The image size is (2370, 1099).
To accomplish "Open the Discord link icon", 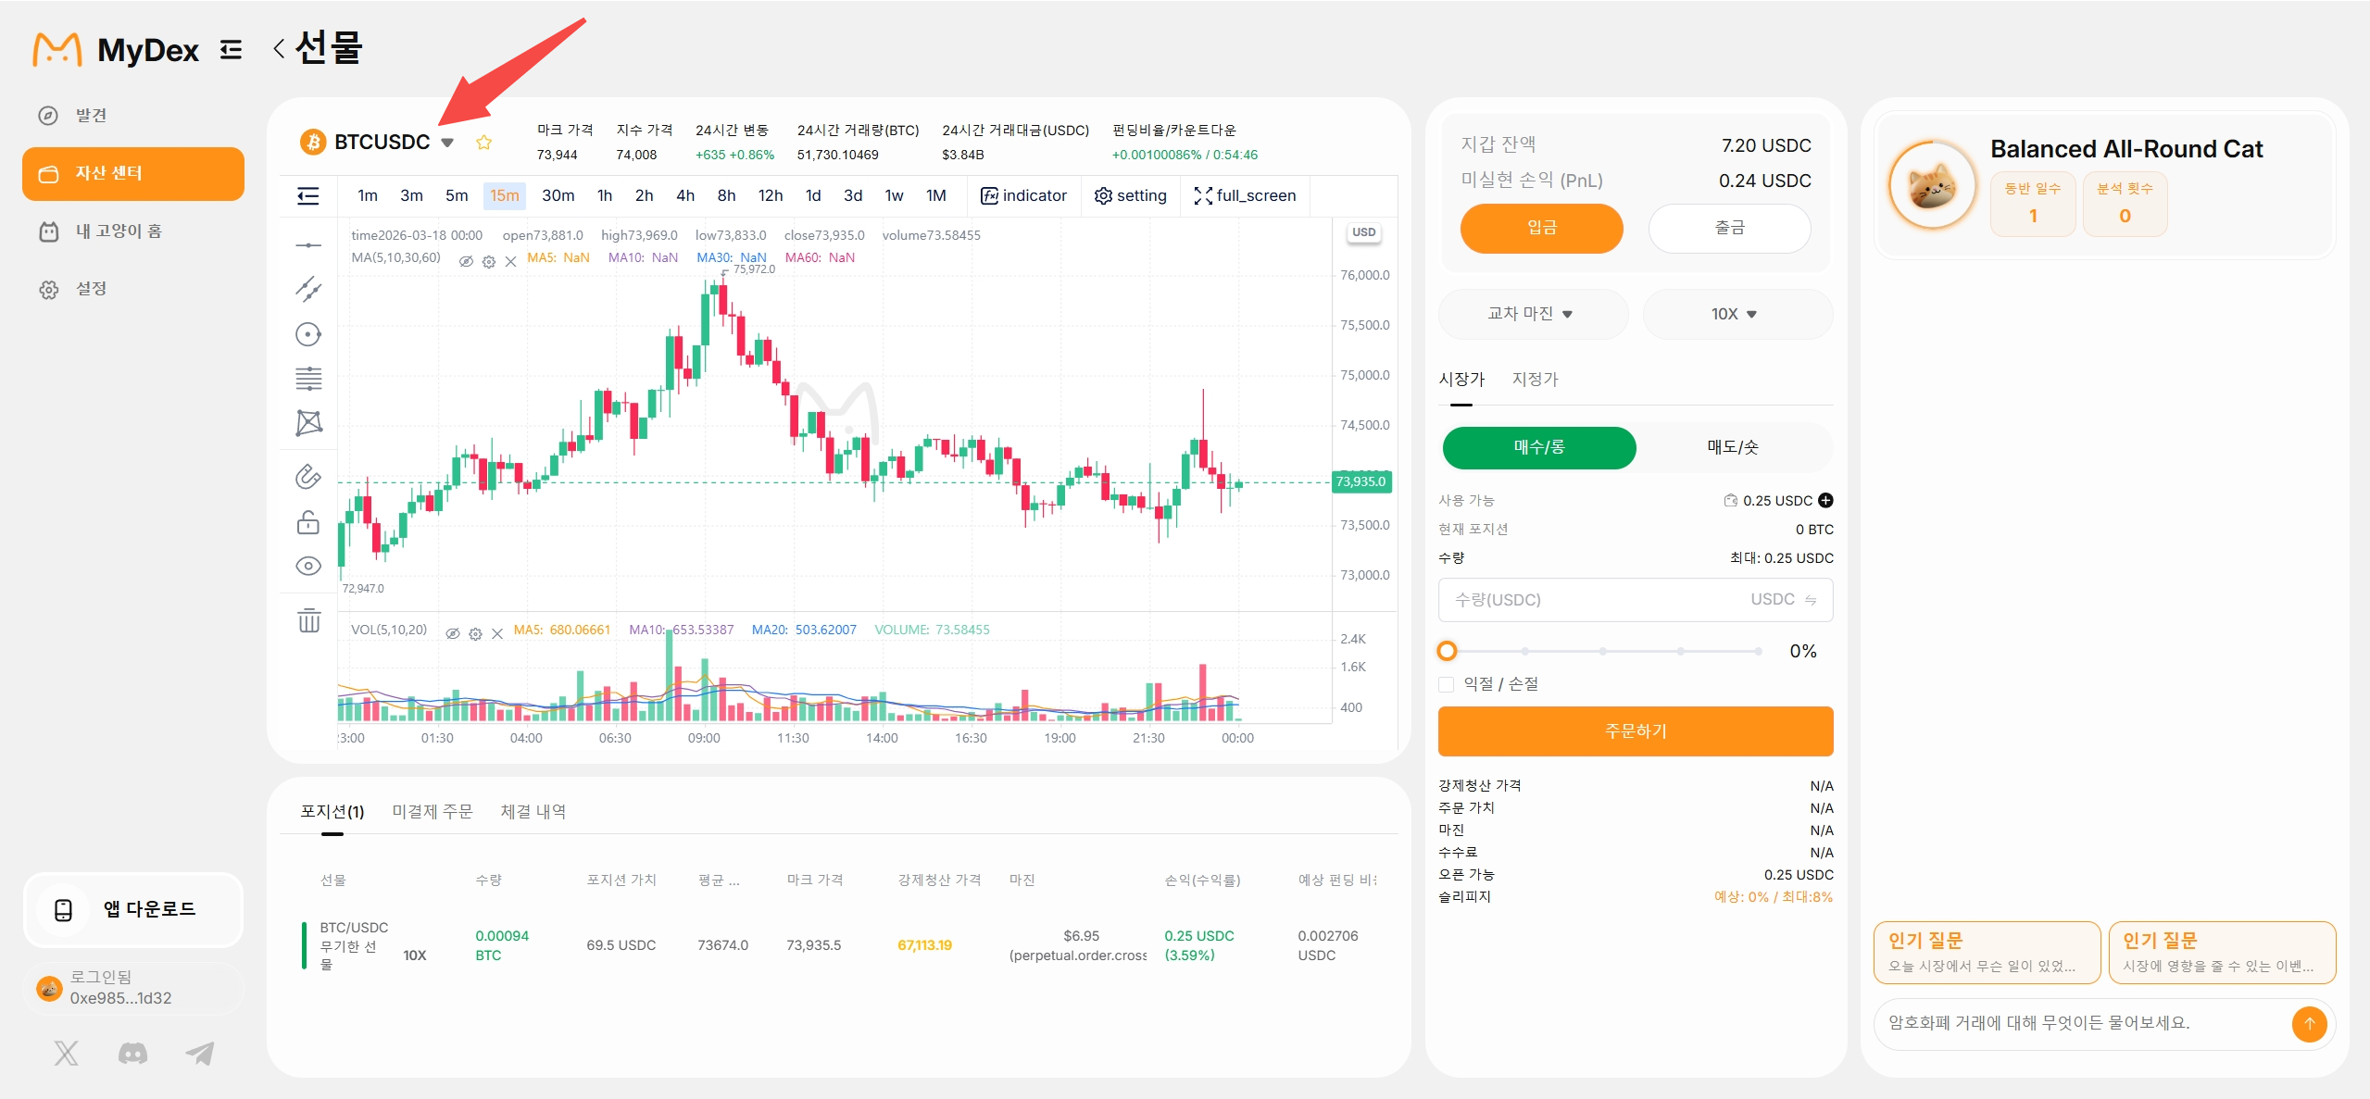I will (132, 1053).
